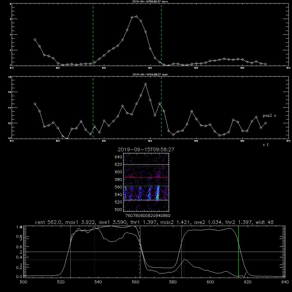292x292 pixels.
Task: Select the 'pos2 x' label
Action: 269,116
